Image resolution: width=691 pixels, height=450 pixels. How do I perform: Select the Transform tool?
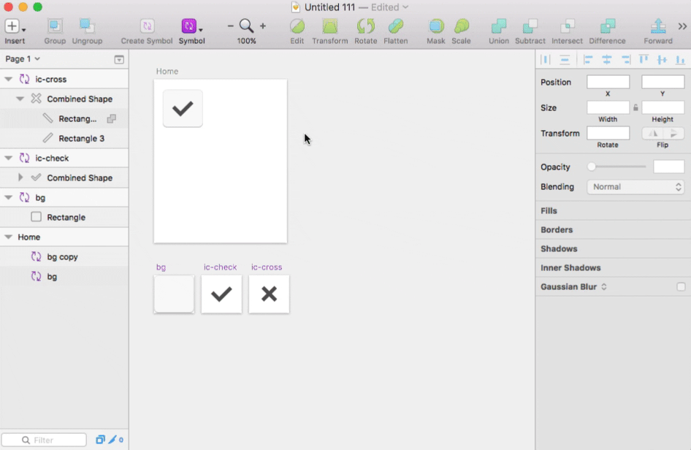(x=330, y=27)
